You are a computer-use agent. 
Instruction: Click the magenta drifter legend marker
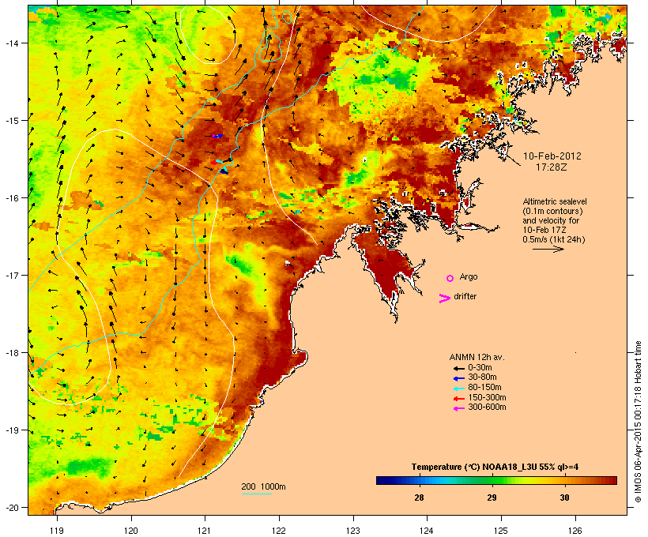coord(445,299)
